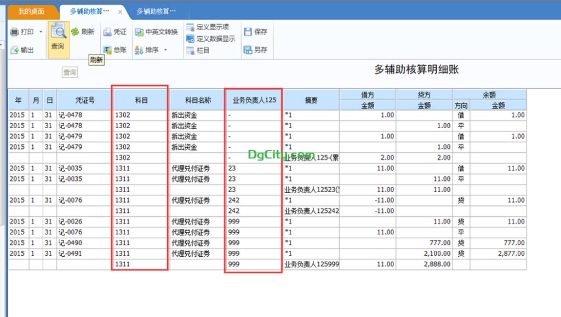Click the 业务负责人125 column header
The height and width of the screenshot is (317, 561).
click(254, 100)
